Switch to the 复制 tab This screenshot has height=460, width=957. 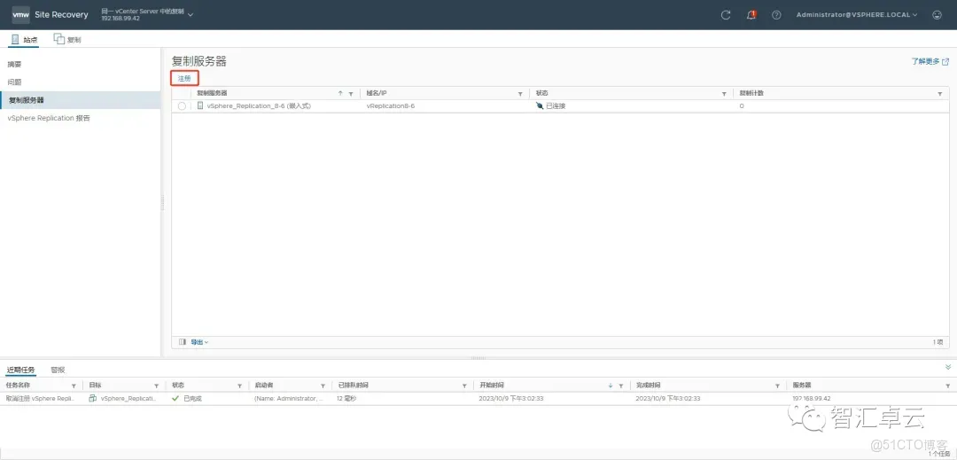[67, 40]
